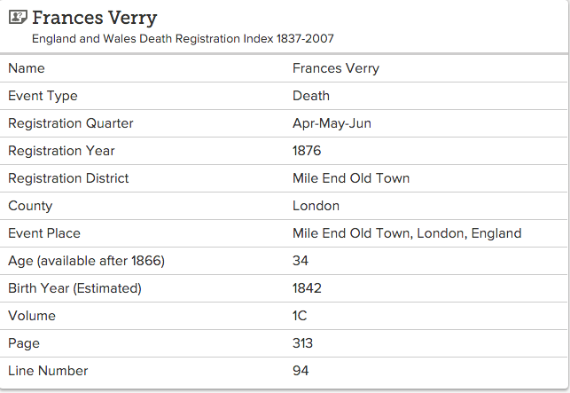Click the Event Type label

(43, 96)
